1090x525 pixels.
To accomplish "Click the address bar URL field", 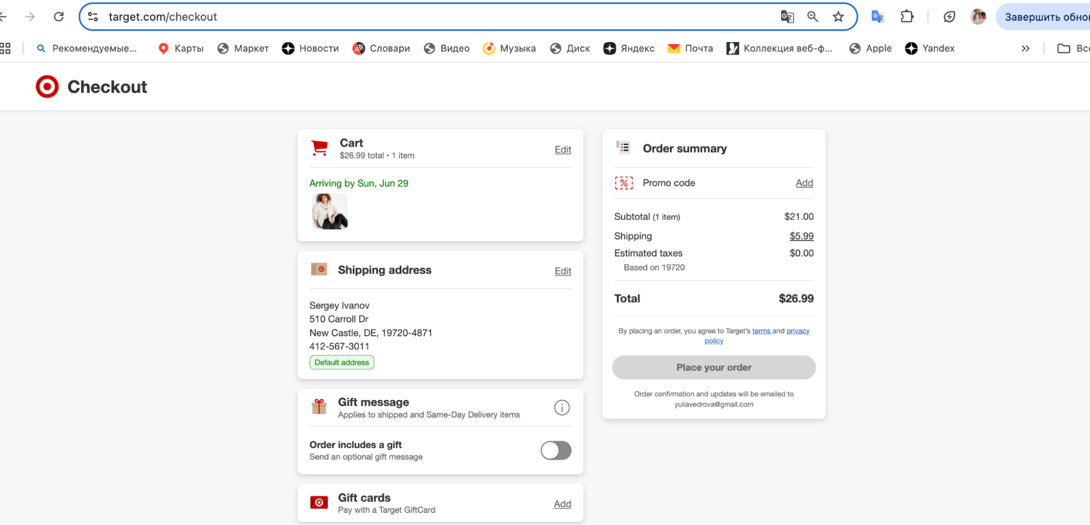I will point(382,17).
